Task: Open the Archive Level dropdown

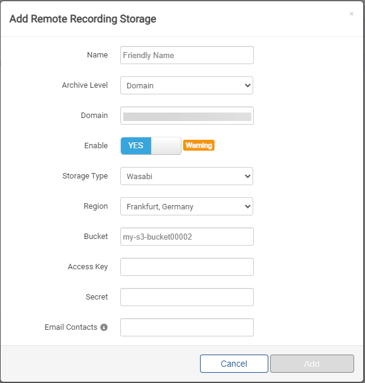Action: 187,85
